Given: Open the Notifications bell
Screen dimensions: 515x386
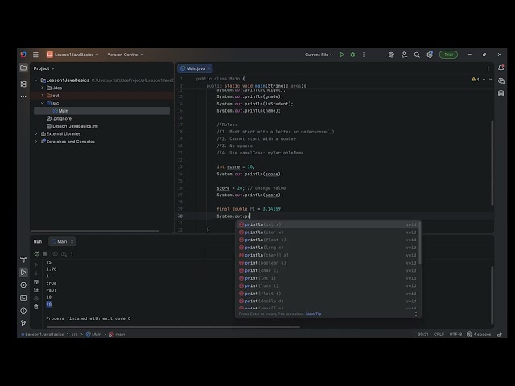Looking at the screenshot, I should pyautogui.click(x=501, y=68).
